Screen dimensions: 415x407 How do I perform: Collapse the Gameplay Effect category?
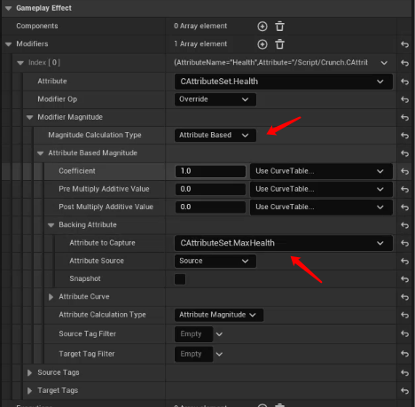coord(8,8)
